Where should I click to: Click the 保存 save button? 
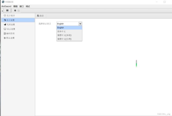pos(40,16)
